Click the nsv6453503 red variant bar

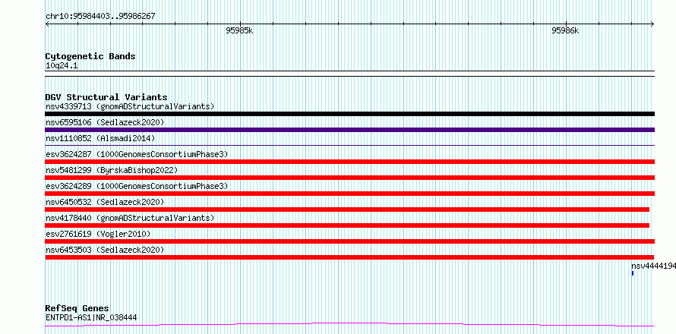[349, 257]
